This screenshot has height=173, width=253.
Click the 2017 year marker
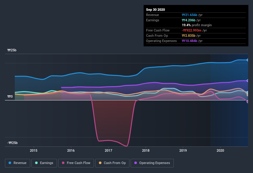coord(108,150)
